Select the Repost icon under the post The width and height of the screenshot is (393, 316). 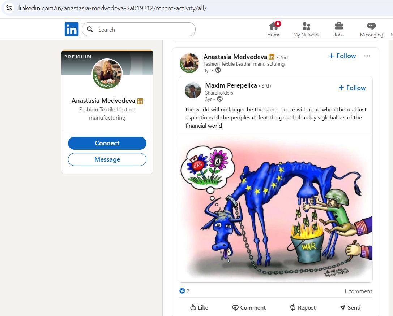tap(292, 307)
